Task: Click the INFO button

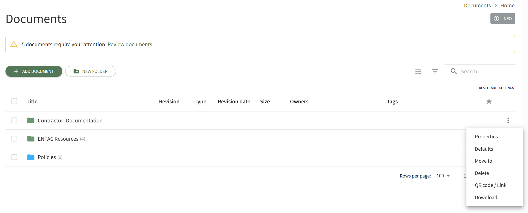Action: tap(503, 19)
